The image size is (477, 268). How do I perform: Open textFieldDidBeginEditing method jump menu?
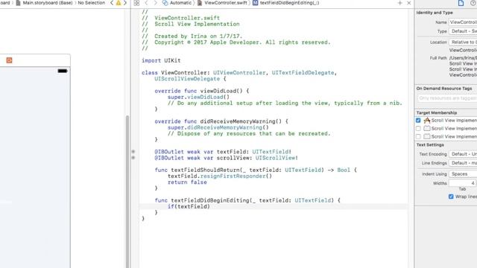click(x=286, y=3)
